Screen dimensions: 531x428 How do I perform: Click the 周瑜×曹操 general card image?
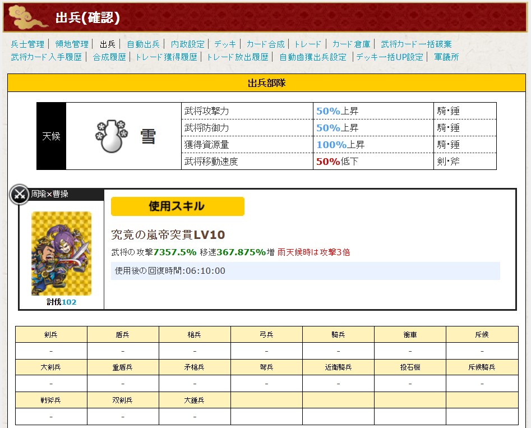(x=61, y=254)
